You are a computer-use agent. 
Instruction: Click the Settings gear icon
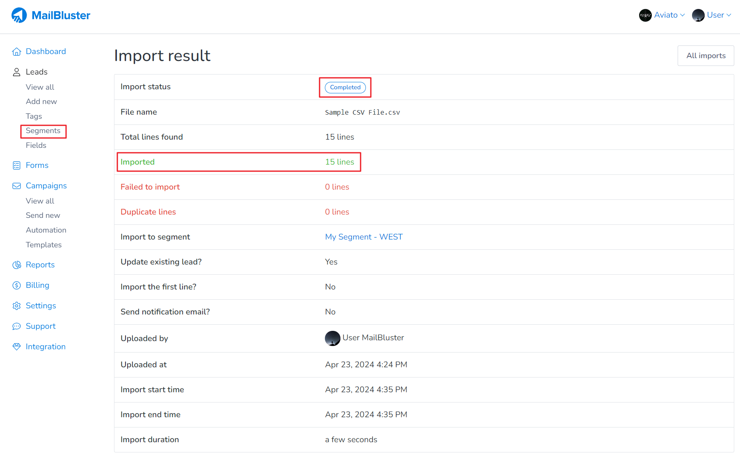coord(16,306)
